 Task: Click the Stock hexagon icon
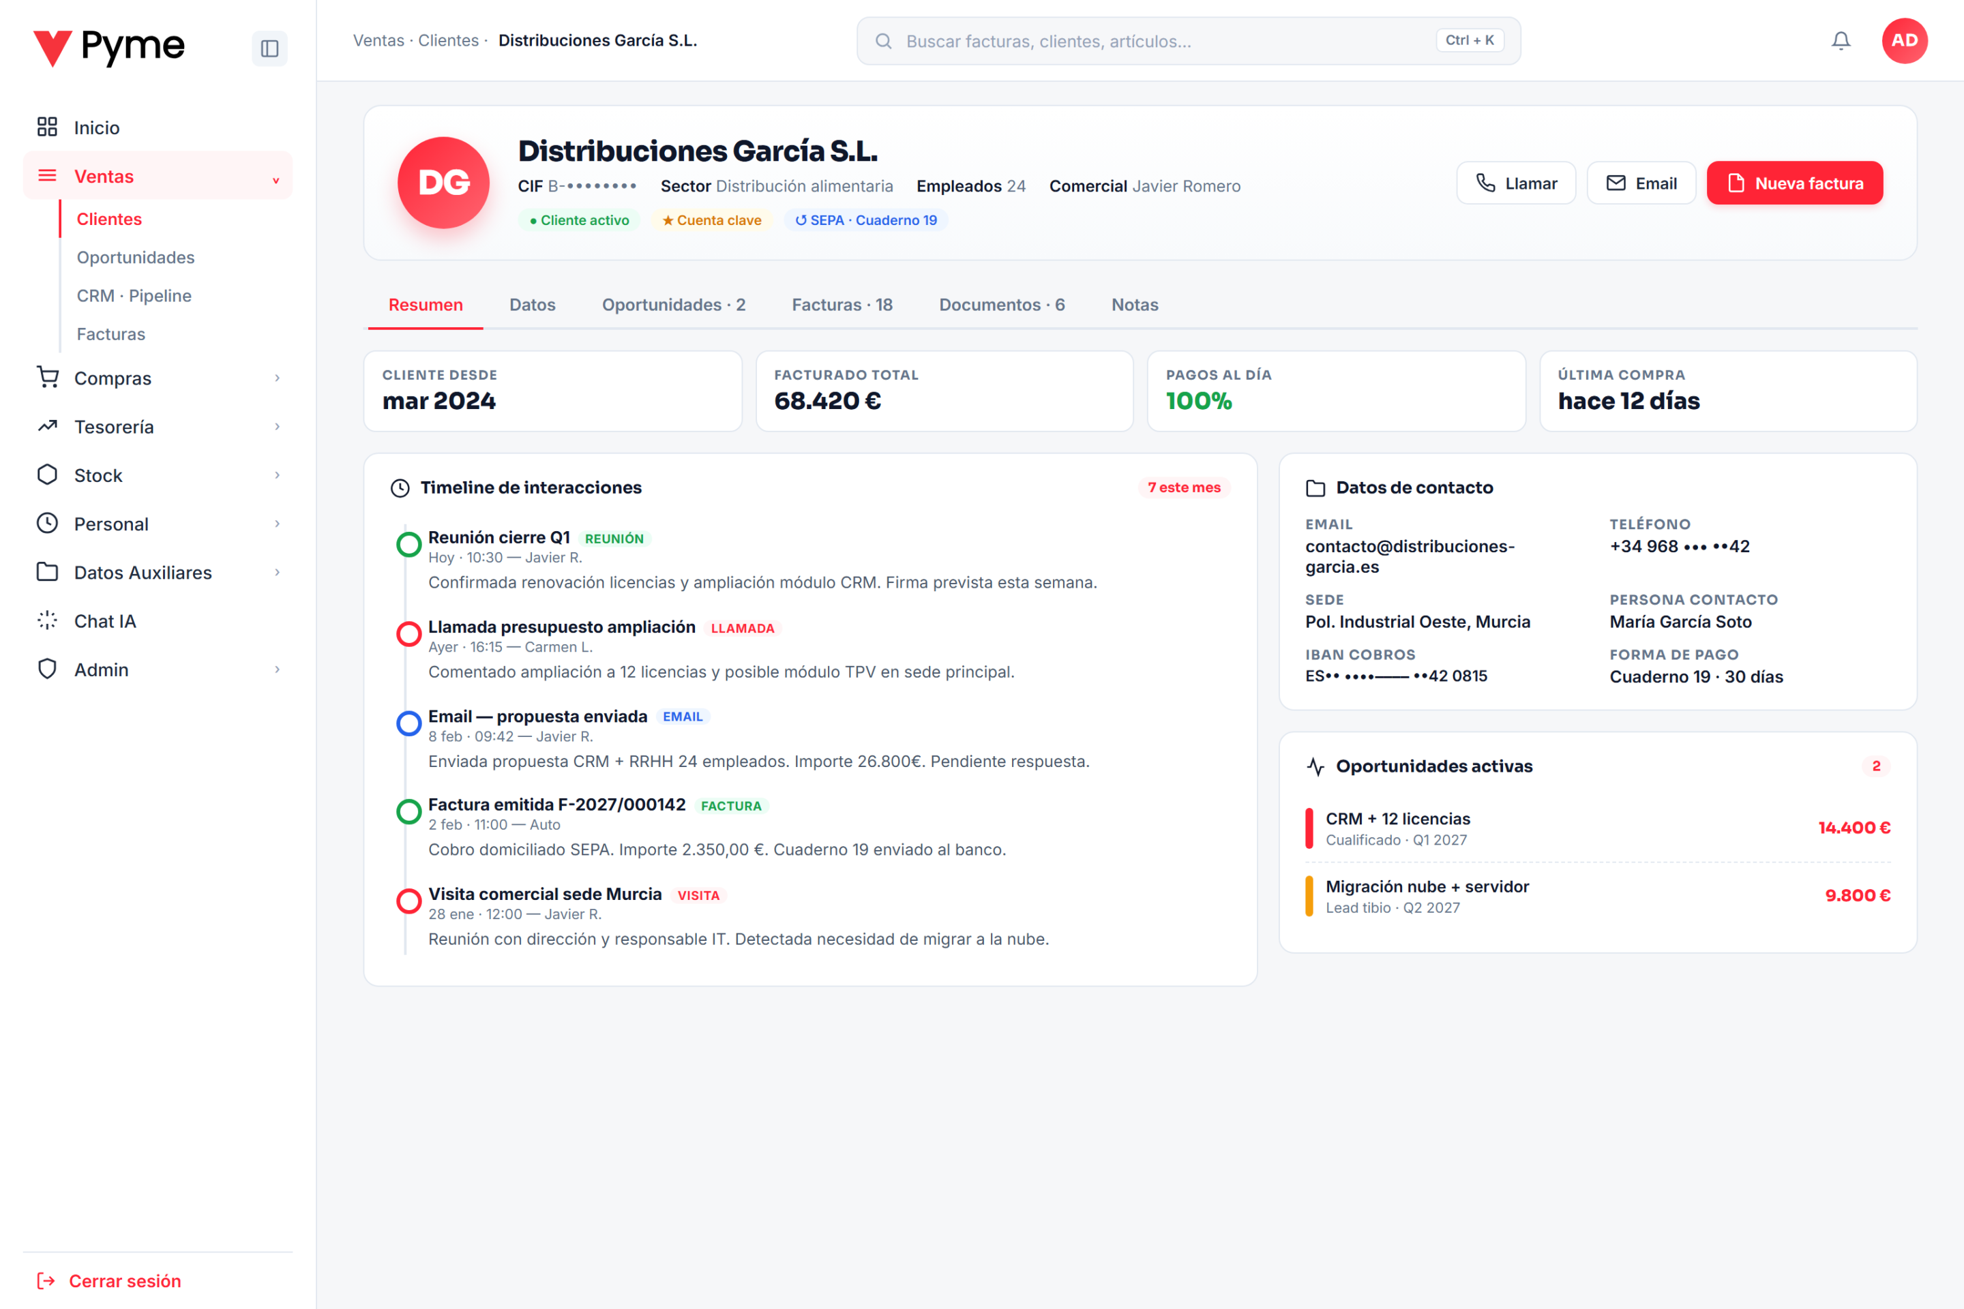(47, 475)
